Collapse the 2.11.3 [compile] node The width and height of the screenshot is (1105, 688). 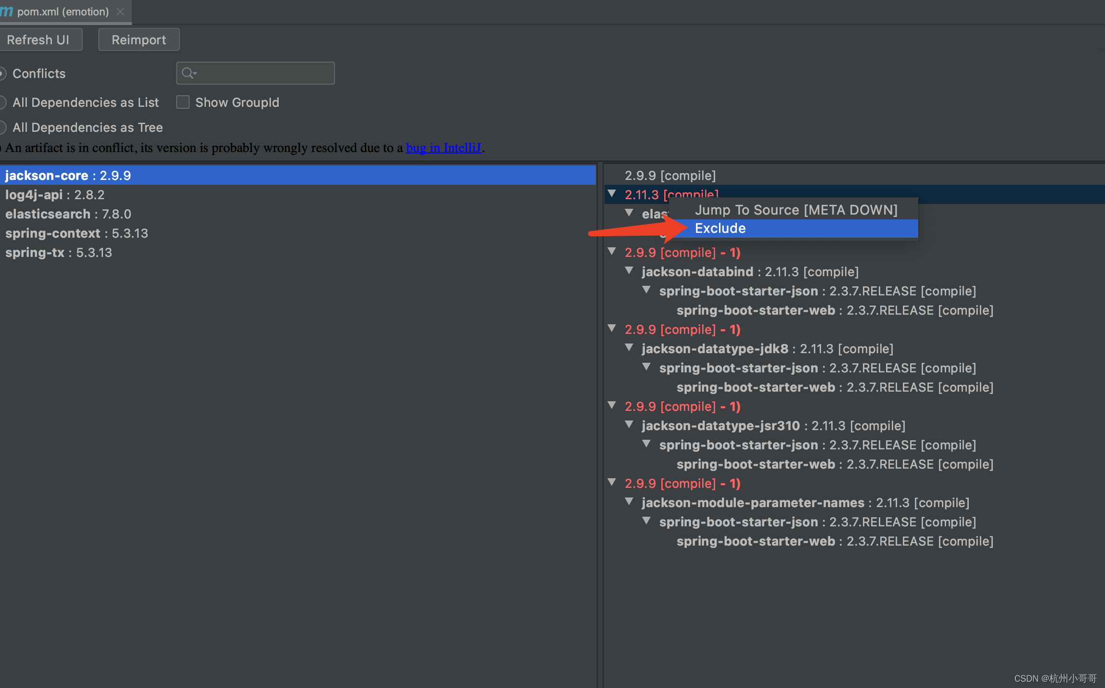pos(611,194)
